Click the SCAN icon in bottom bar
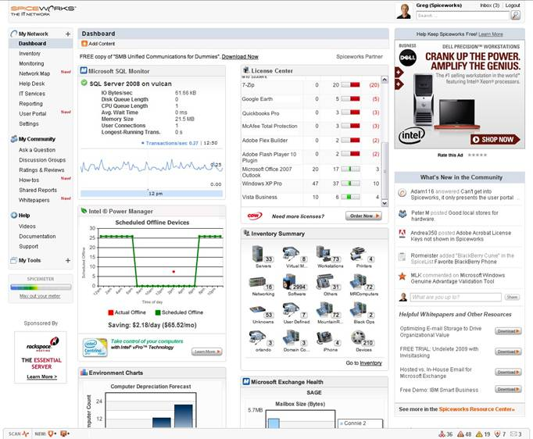The width and height of the screenshot is (533, 439). [26, 434]
